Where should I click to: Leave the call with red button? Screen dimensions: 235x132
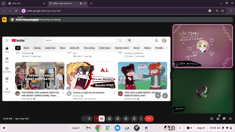pyautogui.click(x=149, y=119)
